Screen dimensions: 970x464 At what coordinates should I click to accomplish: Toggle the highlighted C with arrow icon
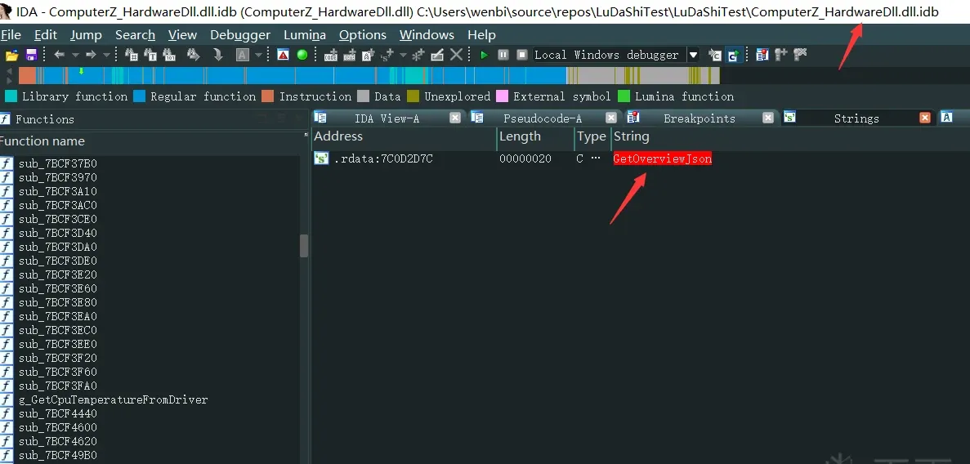[734, 55]
